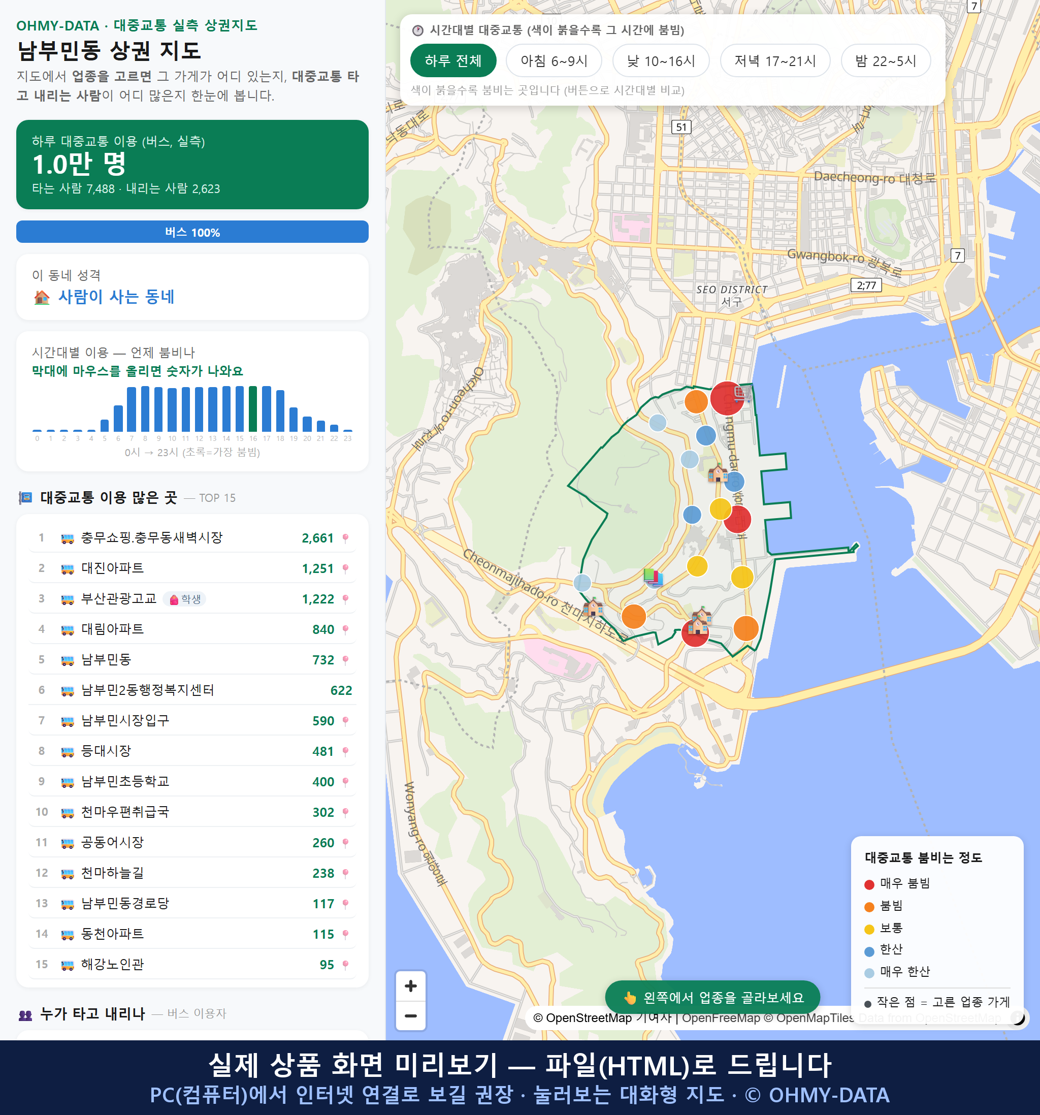Select the 하루 전체 time tab
1040x1115 pixels.
click(x=453, y=60)
